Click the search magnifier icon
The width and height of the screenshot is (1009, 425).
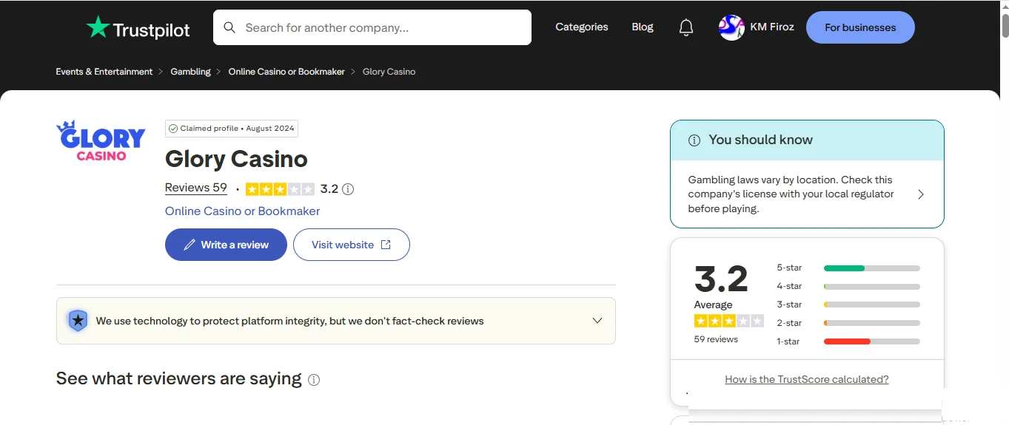pos(229,27)
